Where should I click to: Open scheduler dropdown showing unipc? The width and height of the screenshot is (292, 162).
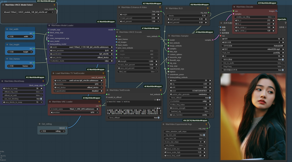point(190,101)
